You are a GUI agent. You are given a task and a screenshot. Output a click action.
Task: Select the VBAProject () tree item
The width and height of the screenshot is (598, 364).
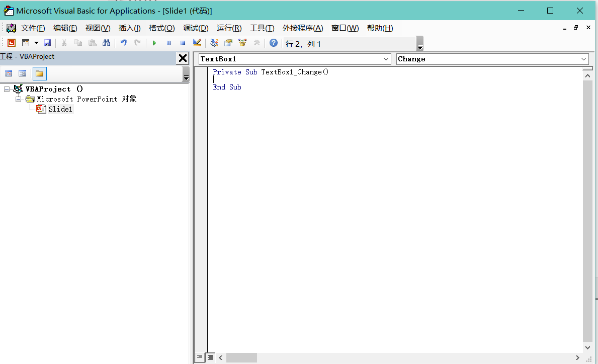pos(54,89)
